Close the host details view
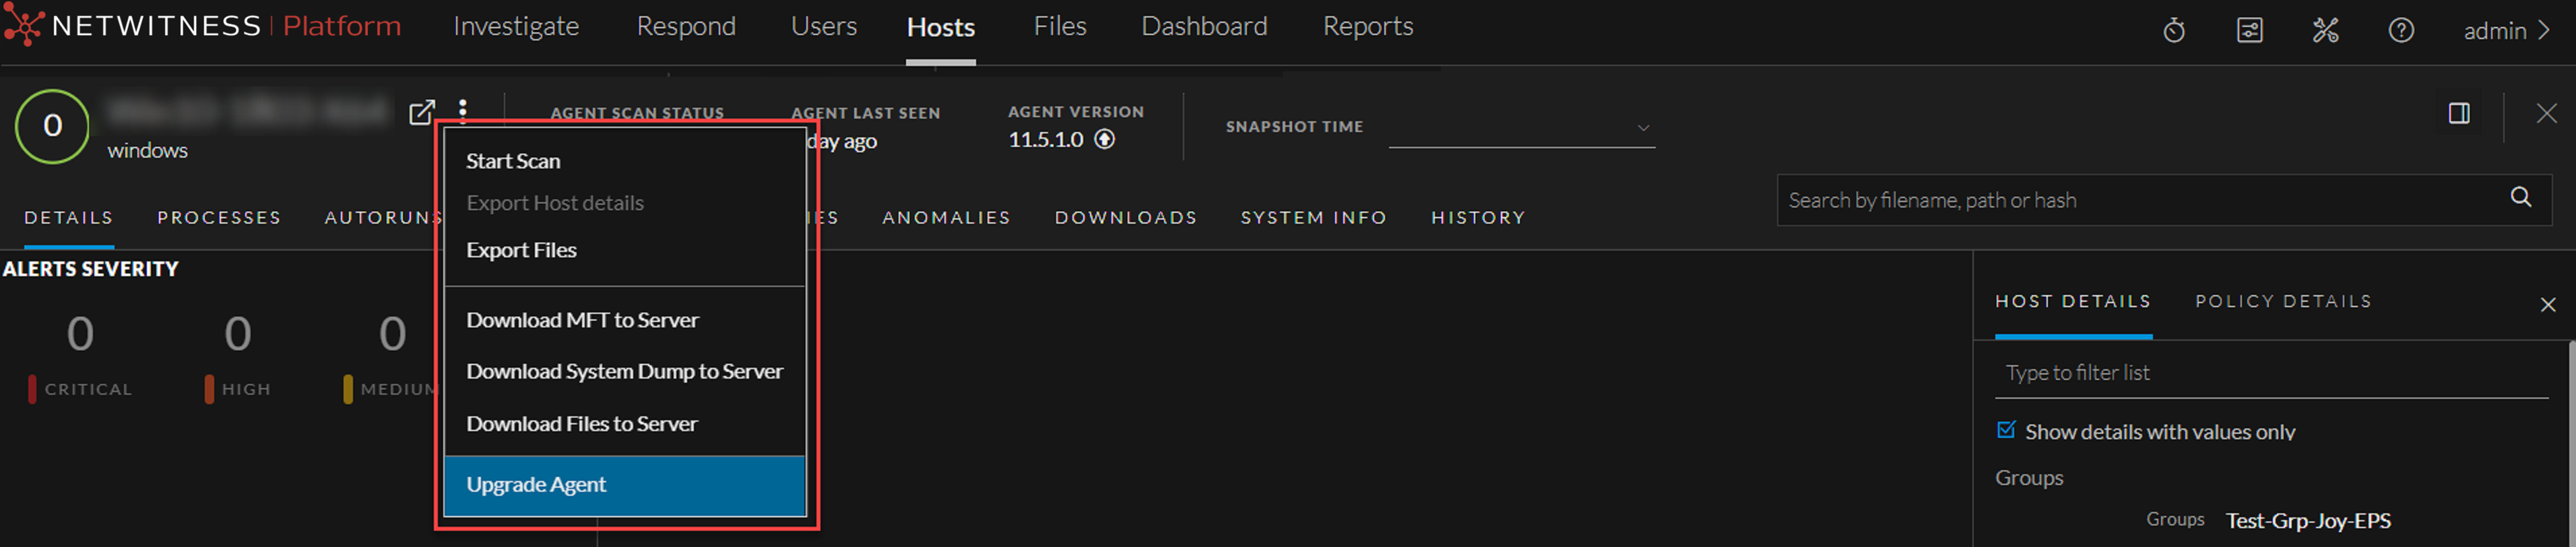This screenshot has width=2576, height=547. (x=2546, y=114)
